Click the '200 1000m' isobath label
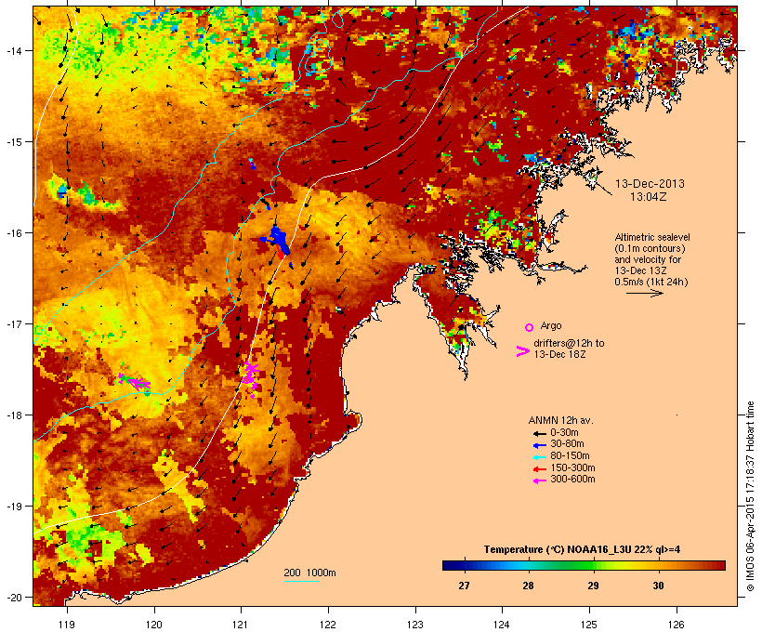The width and height of the screenshot is (762, 632). tap(309, 573)
